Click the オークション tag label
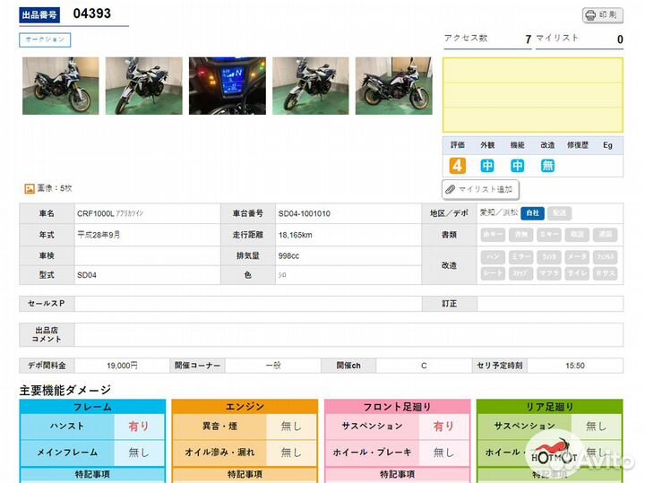 pyautogui.click(x=45, y=39)
